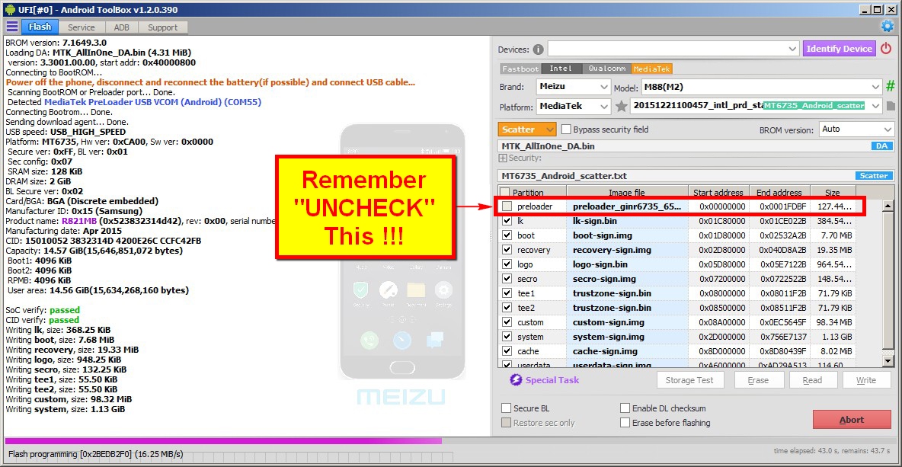Viewport: 902px width, 467px height.
Task: Open the hamburger main menu
Action: [12, 27]
